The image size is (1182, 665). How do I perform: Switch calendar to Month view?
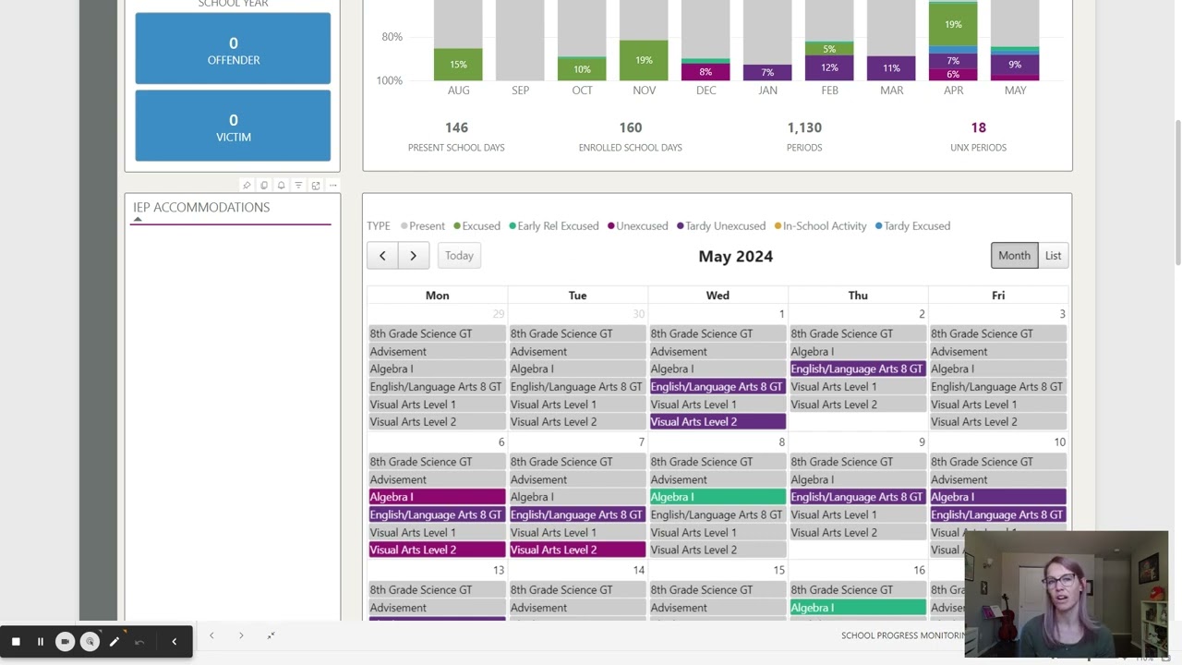click(1014, 256)
